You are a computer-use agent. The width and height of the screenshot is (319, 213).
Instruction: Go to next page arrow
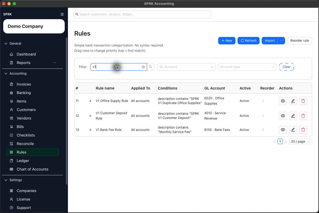[x=286, y=142]
